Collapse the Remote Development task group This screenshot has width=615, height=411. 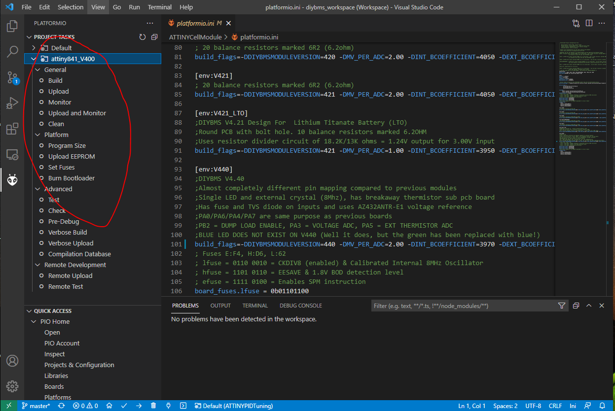point(37,265)
